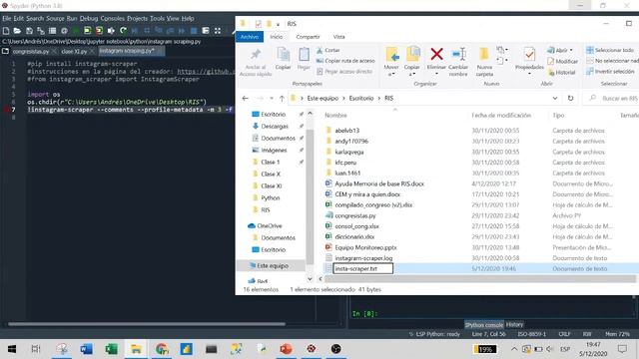Expand the Abrir dropdown arrow
Viewport: 639px width, 359px height.
pyautogui.click(x=571, y=50)
